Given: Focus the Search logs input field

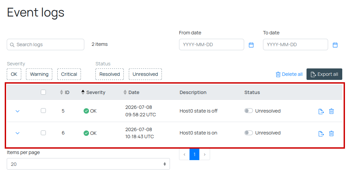Looking at the screenshot, I should [46, 44].
